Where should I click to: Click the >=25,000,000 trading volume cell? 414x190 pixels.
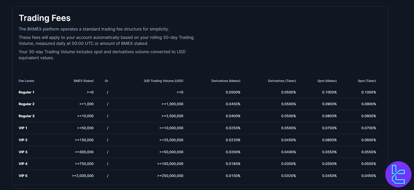[171, 140]
